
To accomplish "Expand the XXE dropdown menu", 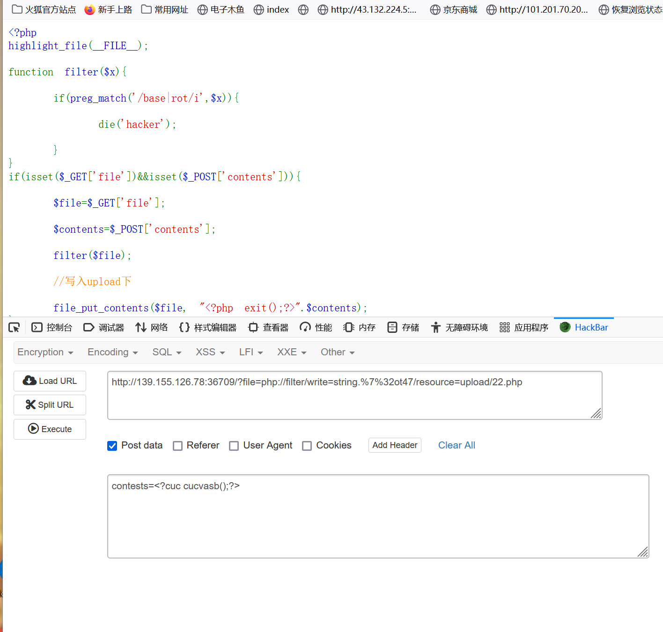I will [292, 352].
